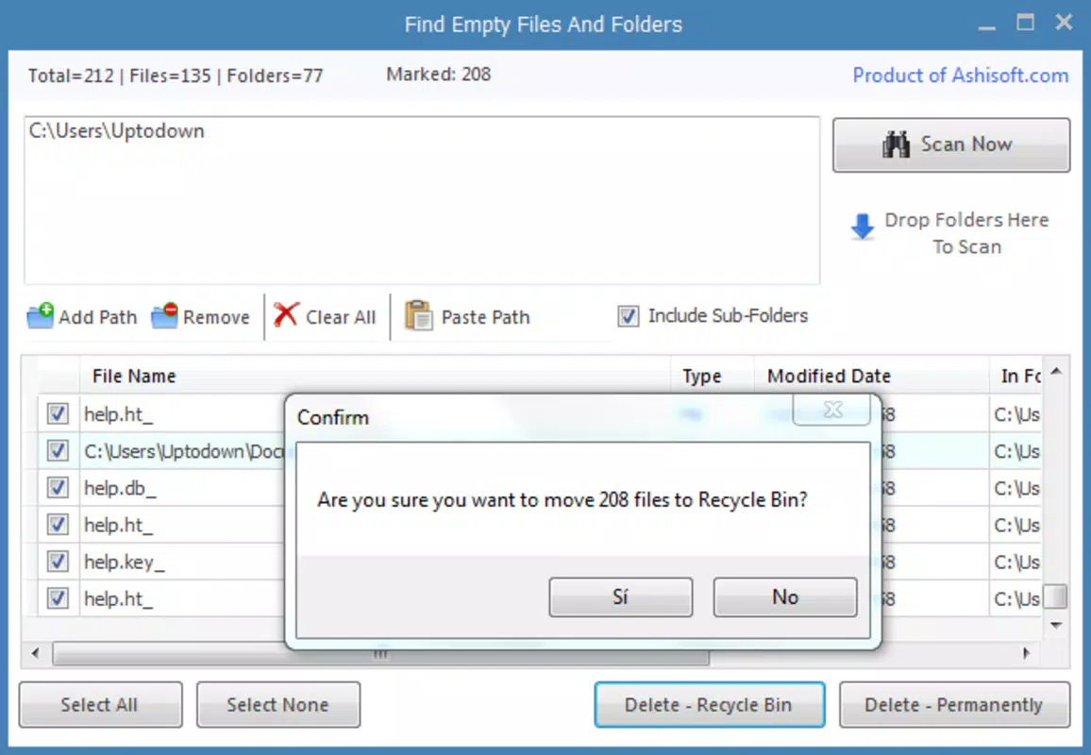1091x755 pixels.
Task: Open the Product of Ashisoft.com link
Action: [x=960, y=75]
